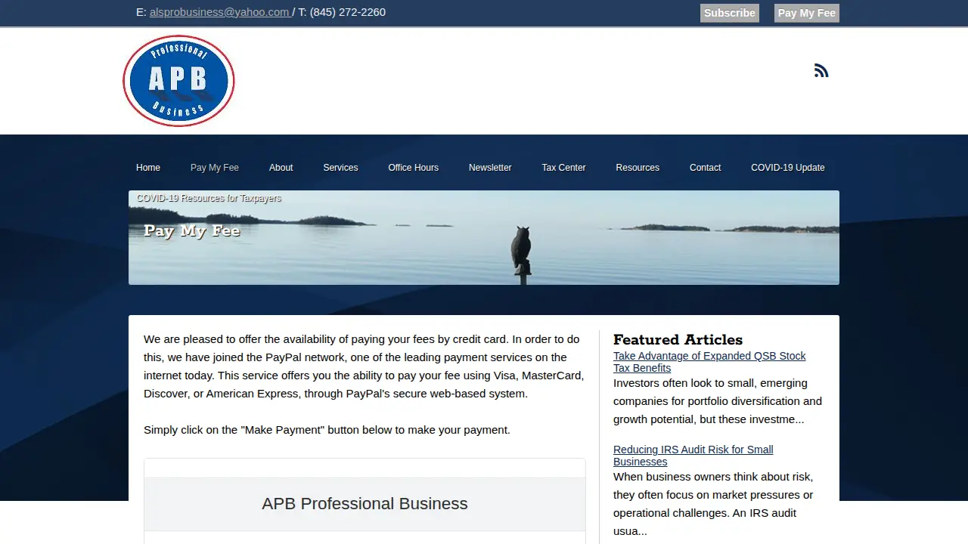Screen dimensions: 968x544
Task: Click the owl banner image
Action: coord(484,237)
